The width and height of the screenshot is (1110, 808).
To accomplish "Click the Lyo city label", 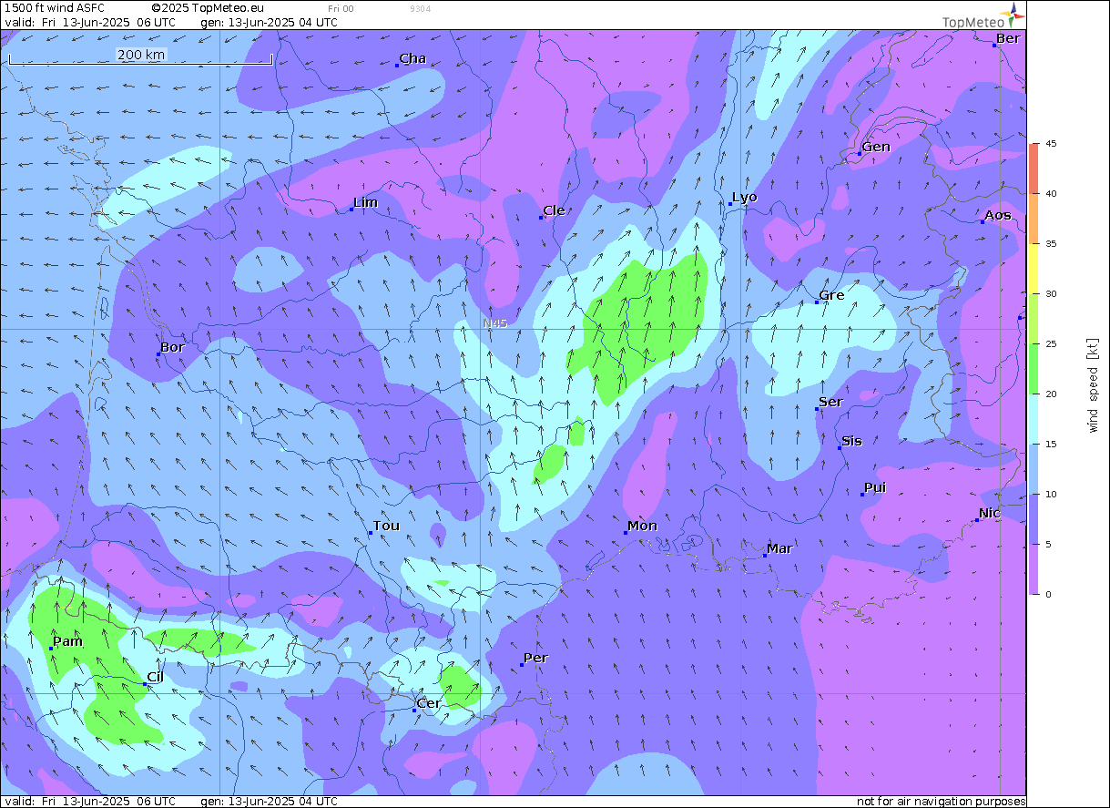I will point(745,197).
